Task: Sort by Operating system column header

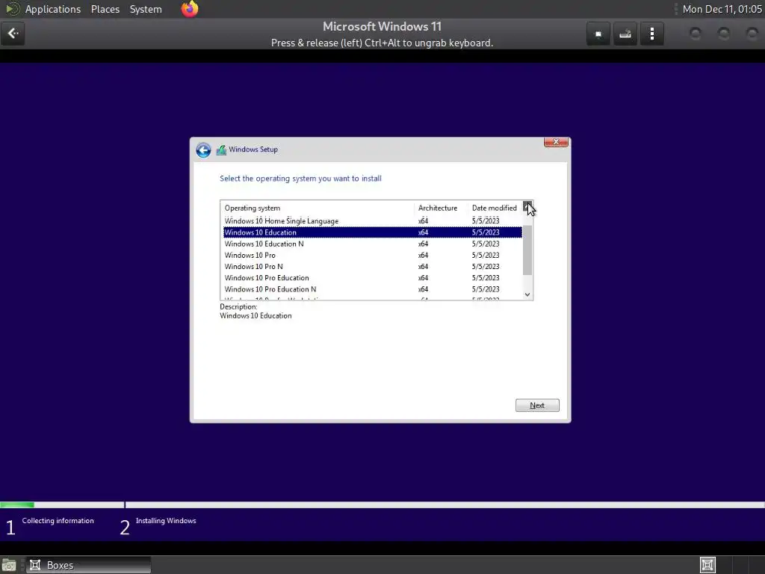Action: coord(317,208)
